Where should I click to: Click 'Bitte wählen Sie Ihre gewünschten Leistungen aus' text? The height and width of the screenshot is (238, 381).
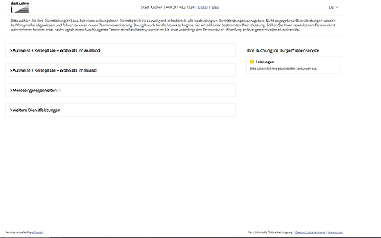click(283, 69)
